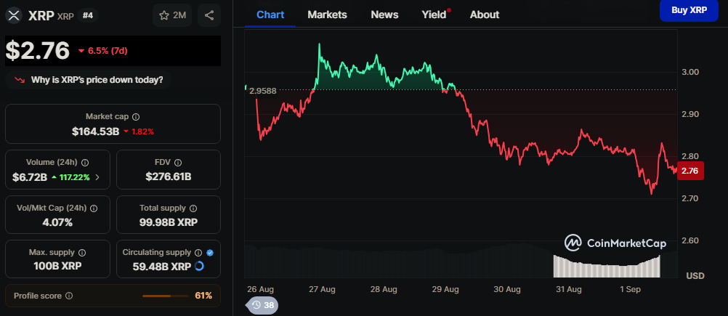
Task: Click the highlighted volume bars on chart
Action: tap(607, 267)
